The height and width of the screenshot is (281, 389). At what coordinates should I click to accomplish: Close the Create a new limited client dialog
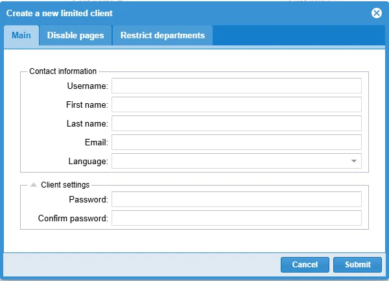[376, 13]
